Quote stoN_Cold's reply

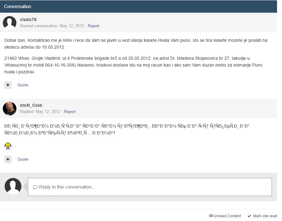click(x=23, y=159)
